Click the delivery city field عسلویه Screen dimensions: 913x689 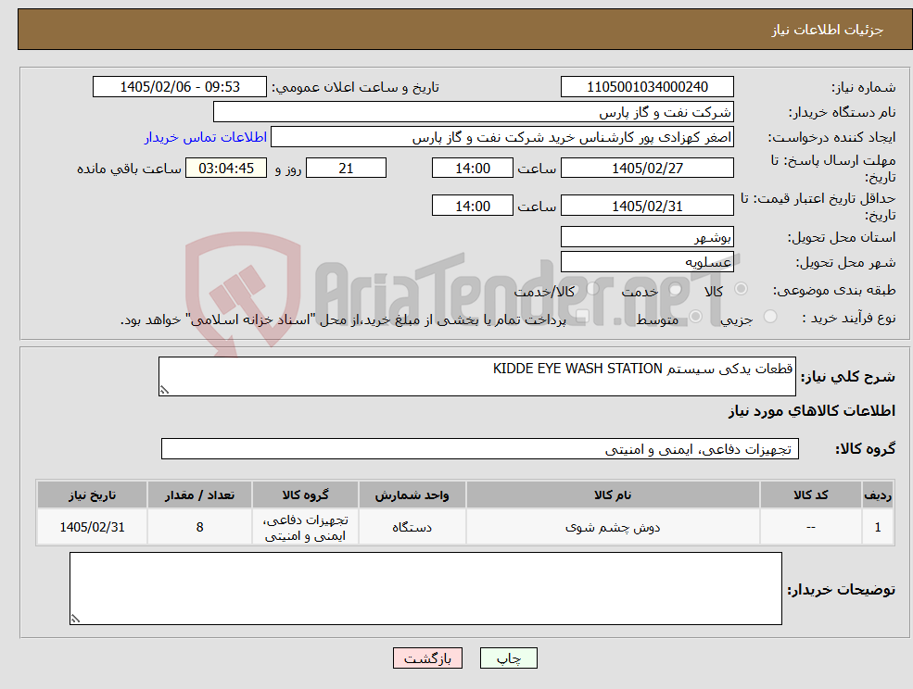647,262
